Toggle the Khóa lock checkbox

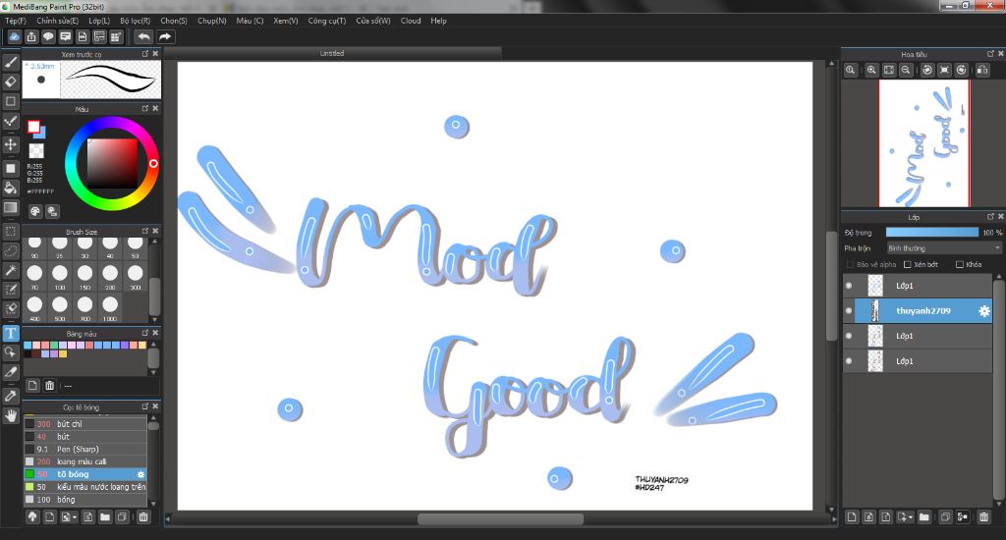point(960,264)
